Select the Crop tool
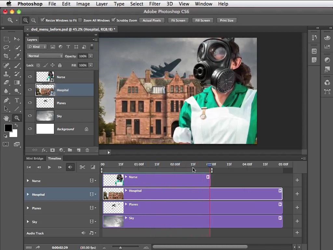Screen dimensions: 333x250 [x=6, y=56]
